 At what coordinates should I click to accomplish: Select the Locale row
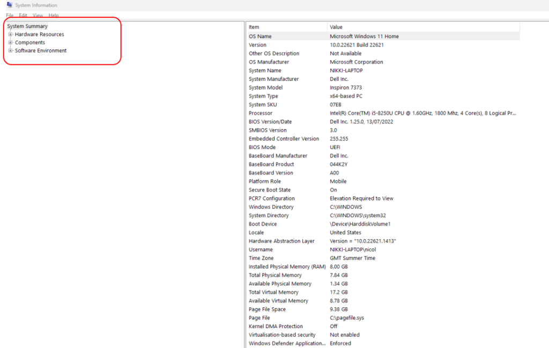[x=383, y=233]
